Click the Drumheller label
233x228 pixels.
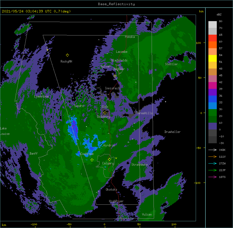click(x=172, y=132)
